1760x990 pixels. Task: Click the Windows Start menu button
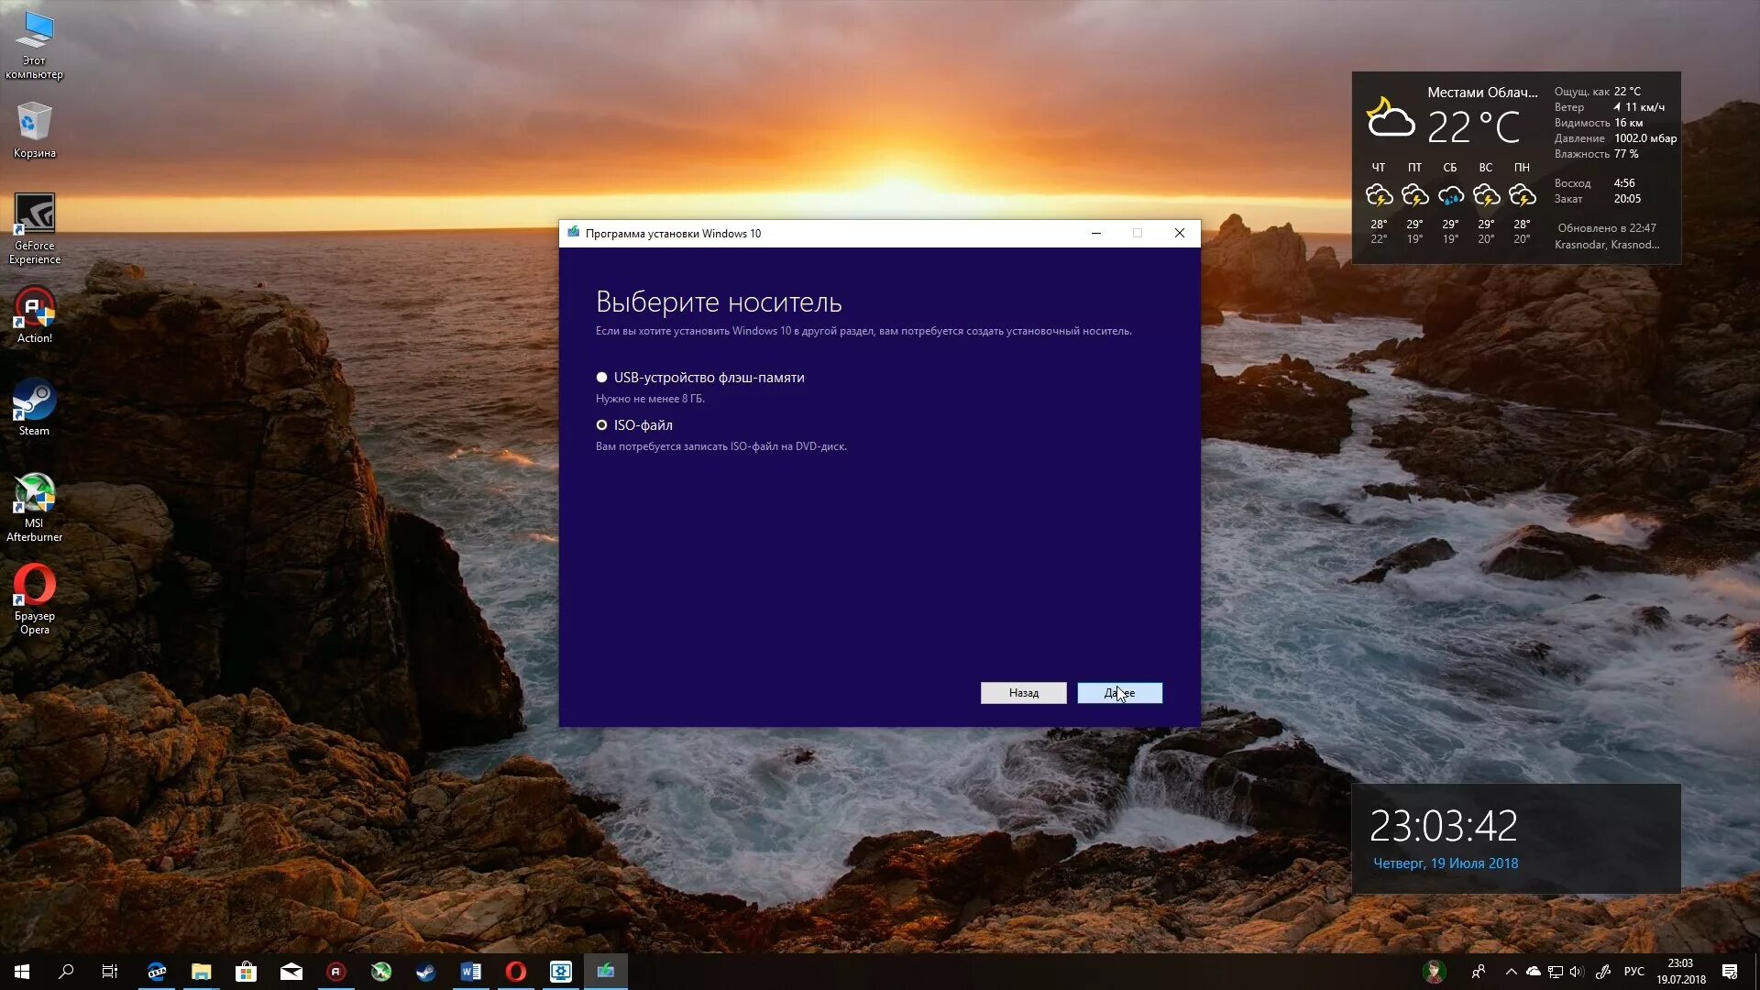[22, 971]
